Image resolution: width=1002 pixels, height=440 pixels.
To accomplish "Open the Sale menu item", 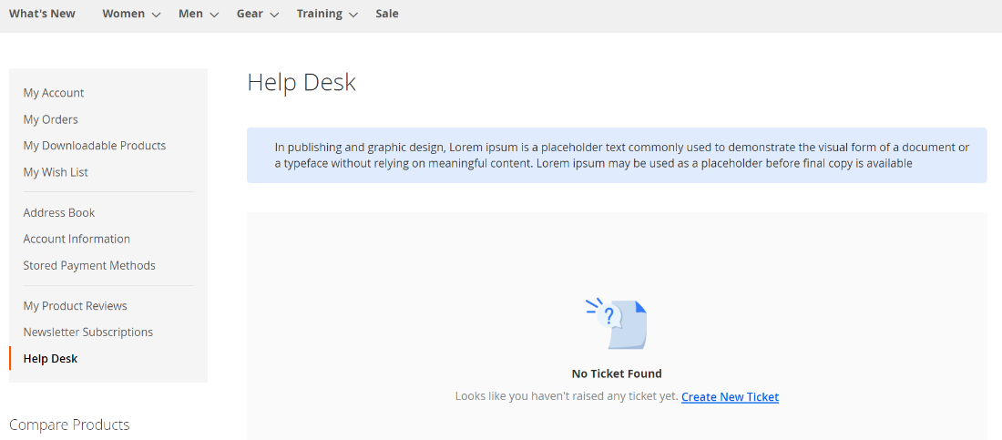I will click(386, 14).
